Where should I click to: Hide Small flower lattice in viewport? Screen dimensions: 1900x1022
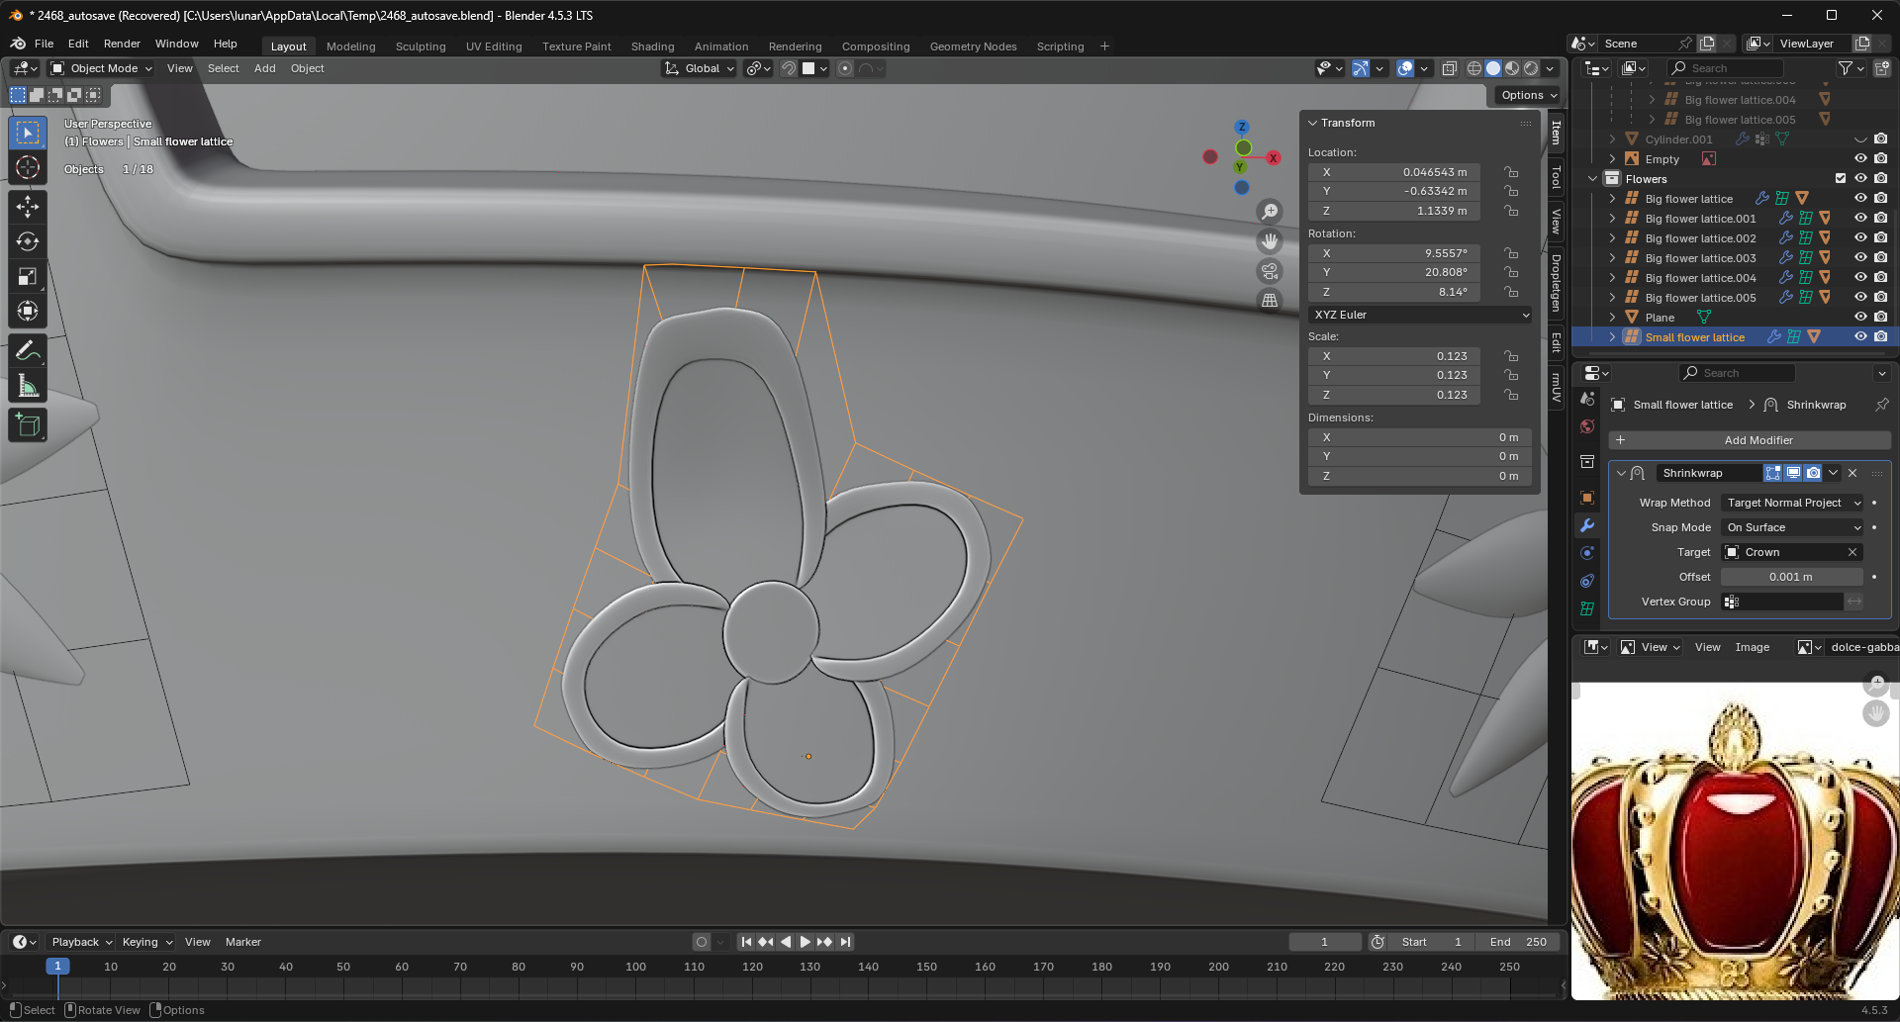[x=1860, y=337]
